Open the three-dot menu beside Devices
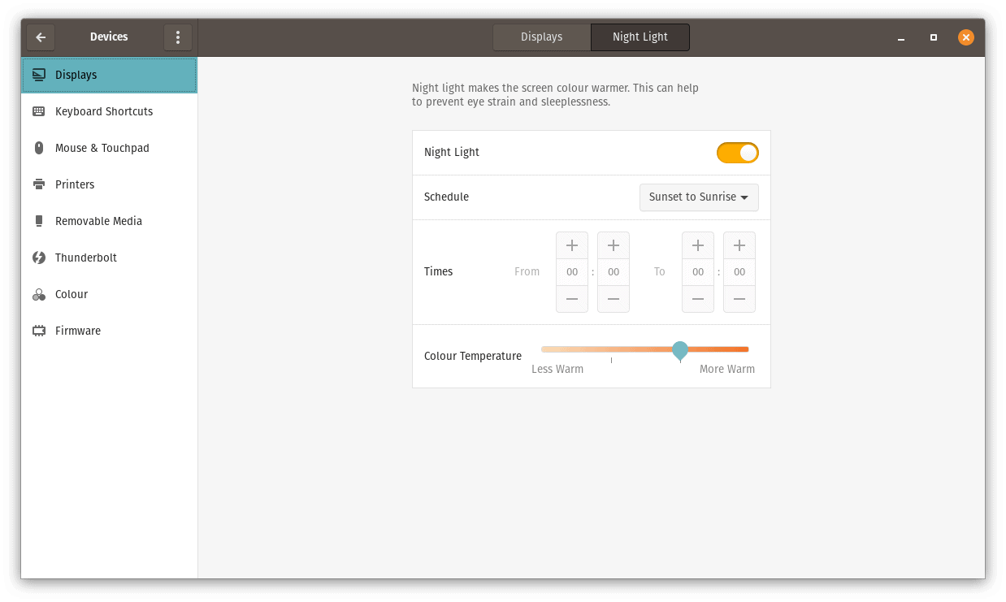The height and width of the screenshot is (602, 1006). coord(178,37)
